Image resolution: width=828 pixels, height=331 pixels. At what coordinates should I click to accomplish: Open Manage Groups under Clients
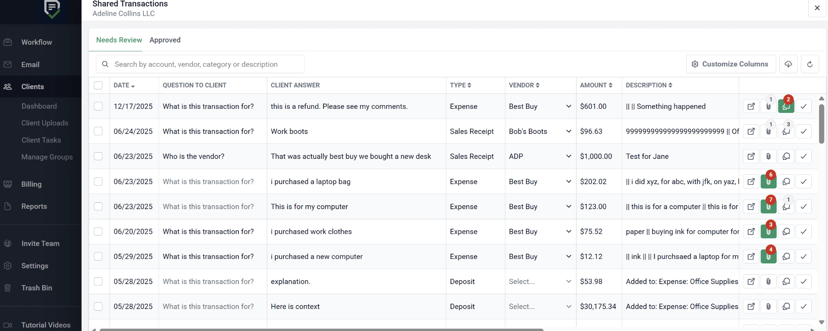pos(47,157)
